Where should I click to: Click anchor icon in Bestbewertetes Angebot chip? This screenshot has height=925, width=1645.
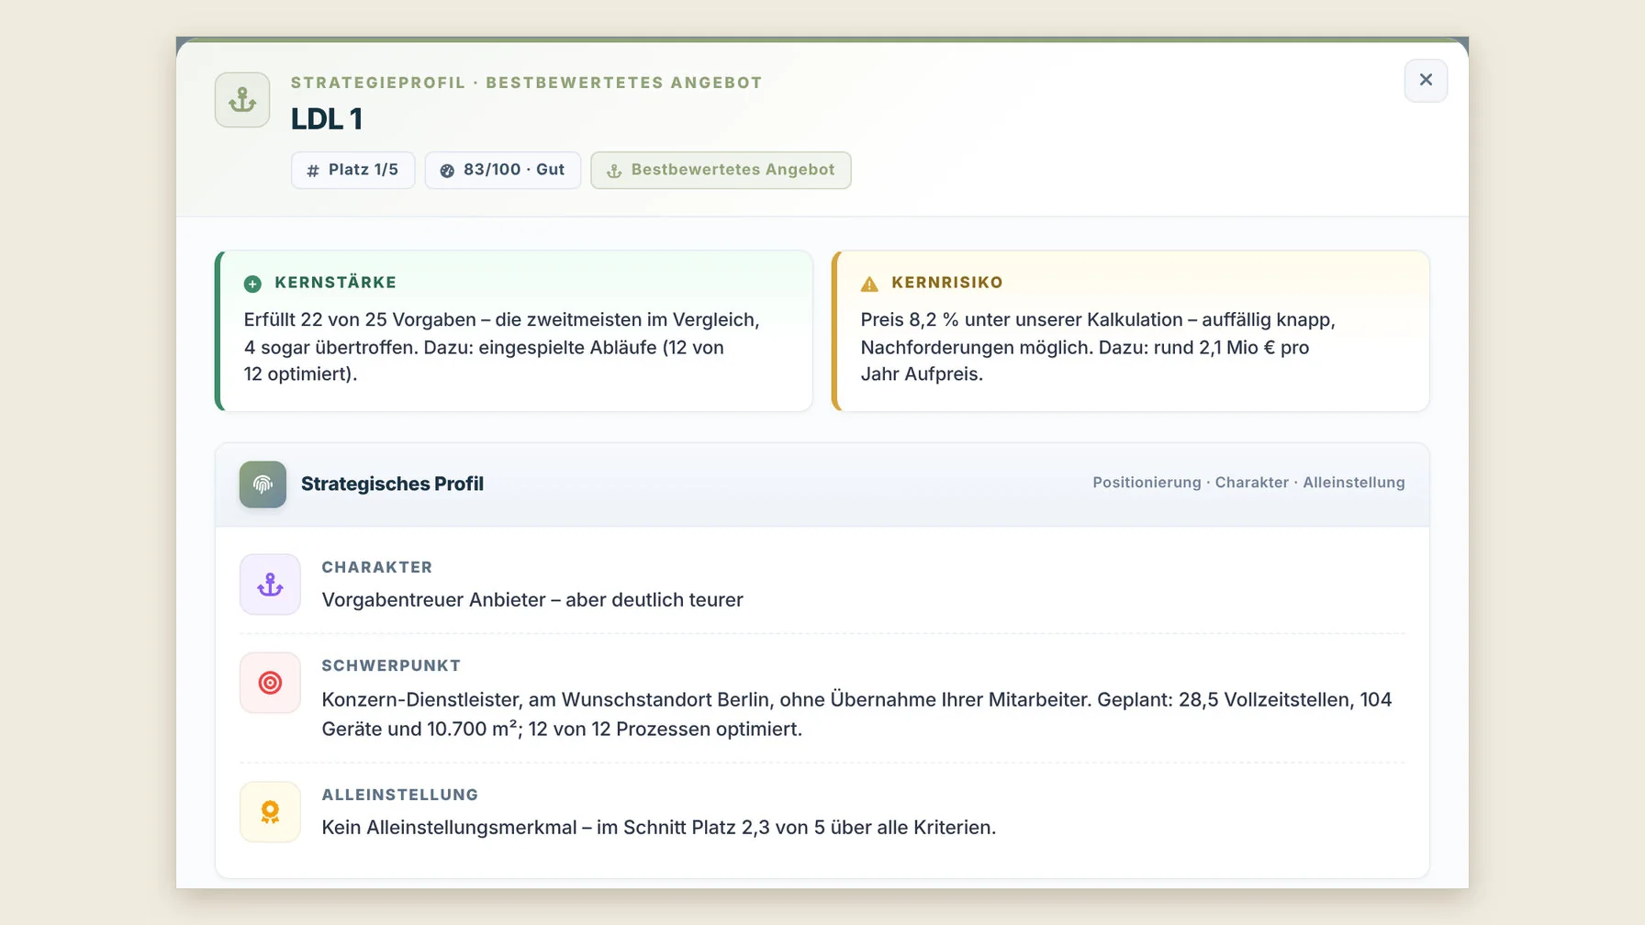(614, 171)
